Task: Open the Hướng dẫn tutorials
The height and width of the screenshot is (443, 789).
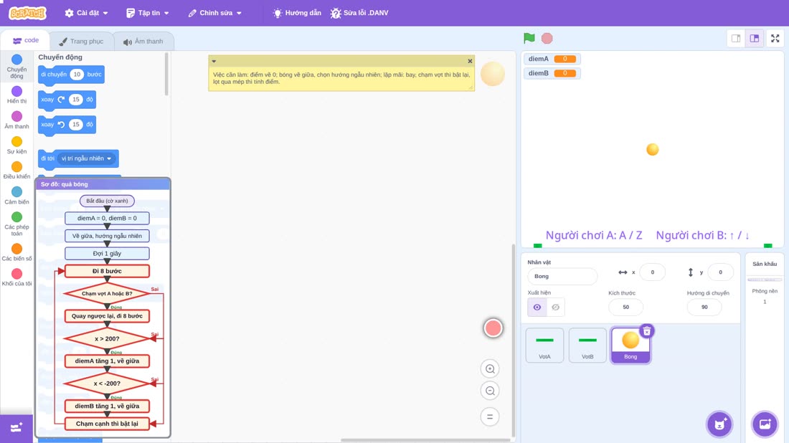Action: (297, 13)
